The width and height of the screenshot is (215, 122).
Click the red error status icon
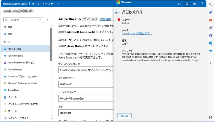[119, 20]
